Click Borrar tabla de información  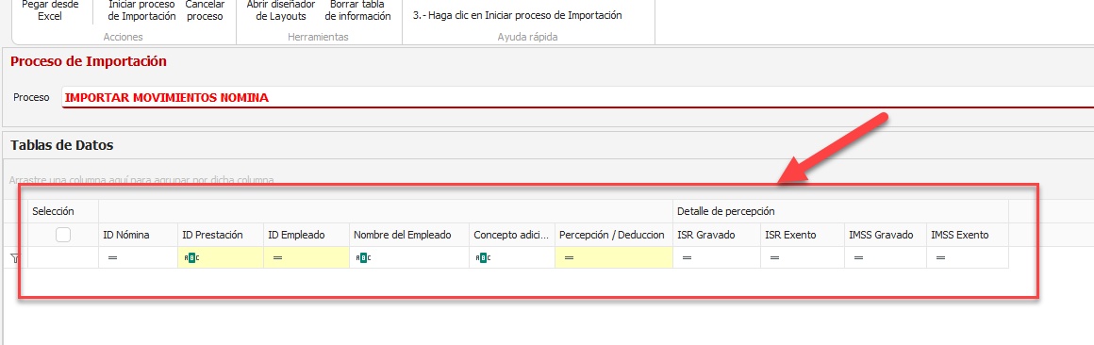click(x=358, y=9)
